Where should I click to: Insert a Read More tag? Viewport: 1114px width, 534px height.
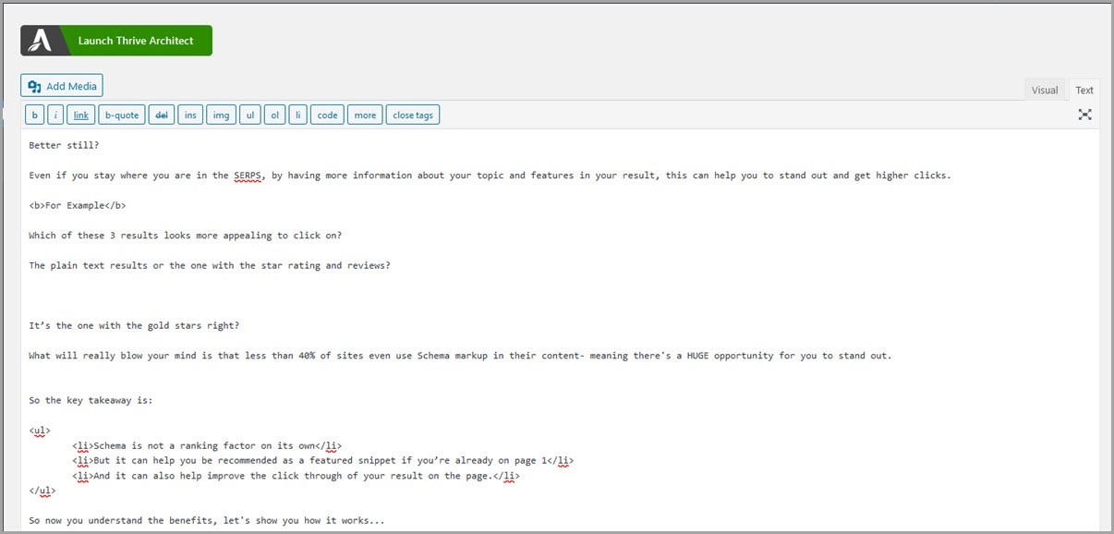click(x=364, y=115)
